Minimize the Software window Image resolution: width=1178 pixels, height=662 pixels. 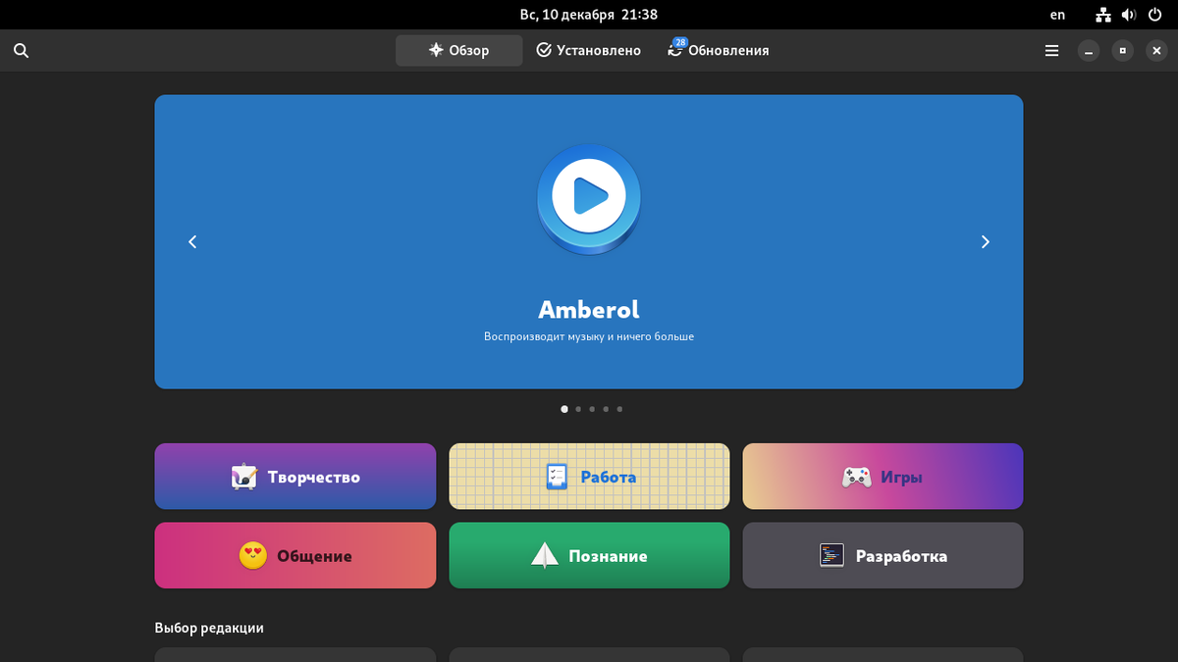(1088, 51)
